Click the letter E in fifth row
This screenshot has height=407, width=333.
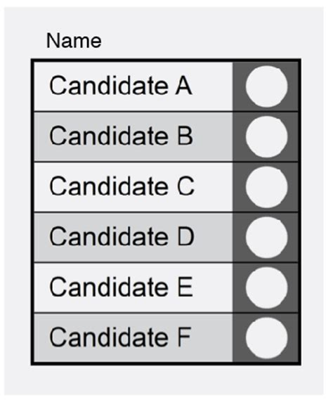185,287
